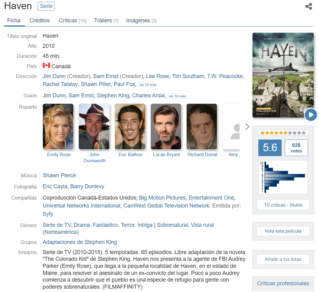The height and width of the screenshot is (292, 319).
Task: Go to the Tráilers tab
Action: pyautogui.click(x=106, y=21)
